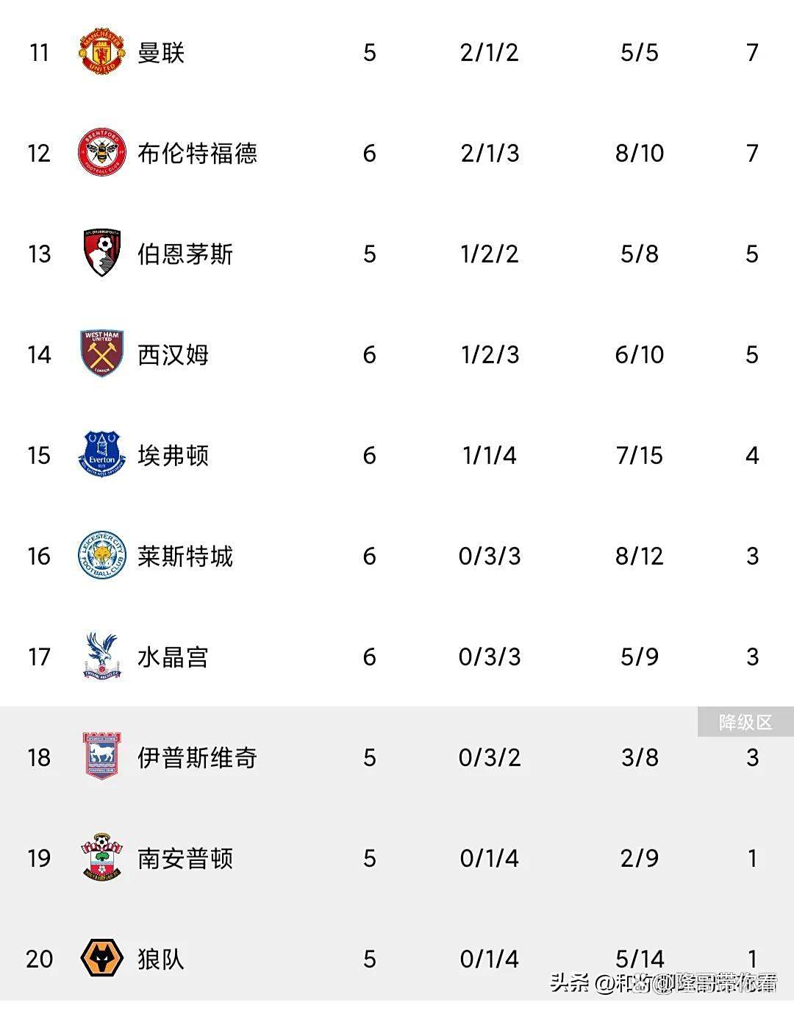Screen dimensions: 794x1011
Task: Click the Southampton club crest
Action: click(x=101, y=857)
